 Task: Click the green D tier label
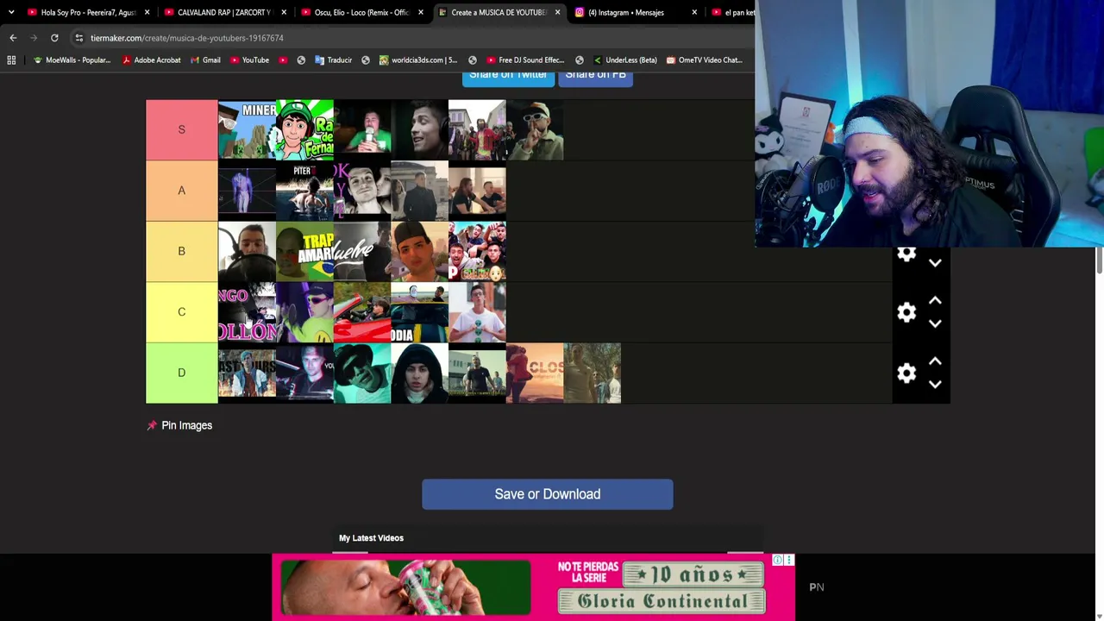tap(181, 373)
